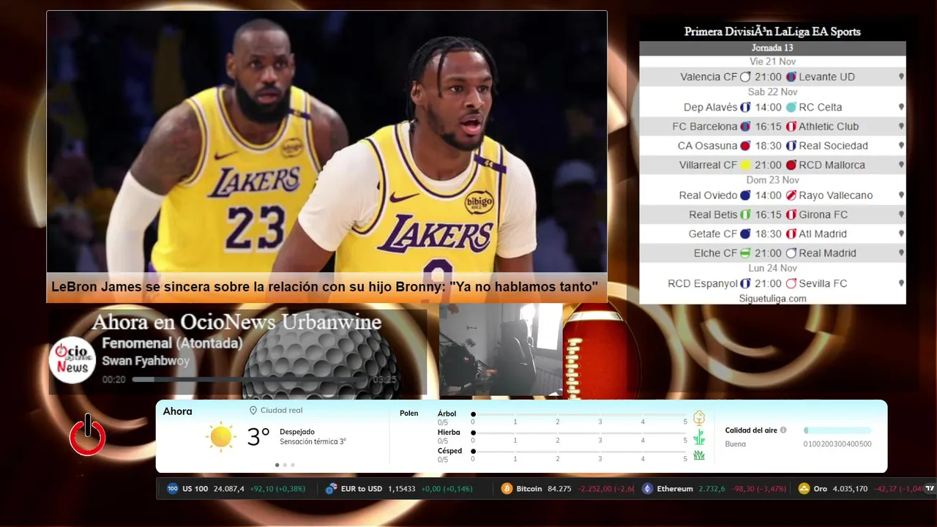Select first weather pagination dot

[x=277, y=465]
